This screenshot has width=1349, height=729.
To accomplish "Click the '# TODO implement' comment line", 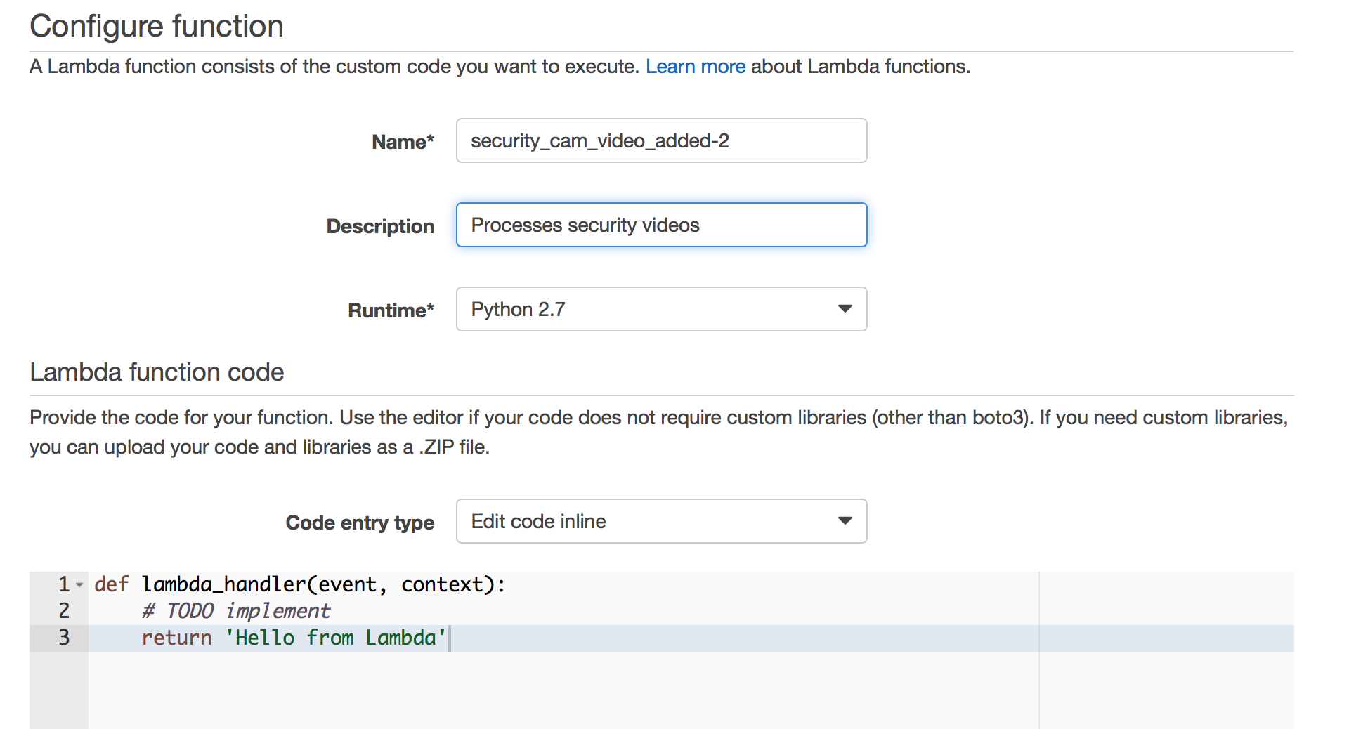I will [235, 611].
